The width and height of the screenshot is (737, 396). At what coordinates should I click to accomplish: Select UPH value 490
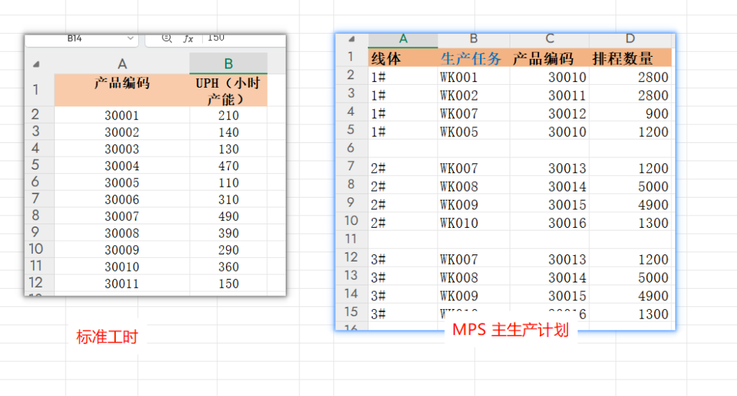coord(228,216)
